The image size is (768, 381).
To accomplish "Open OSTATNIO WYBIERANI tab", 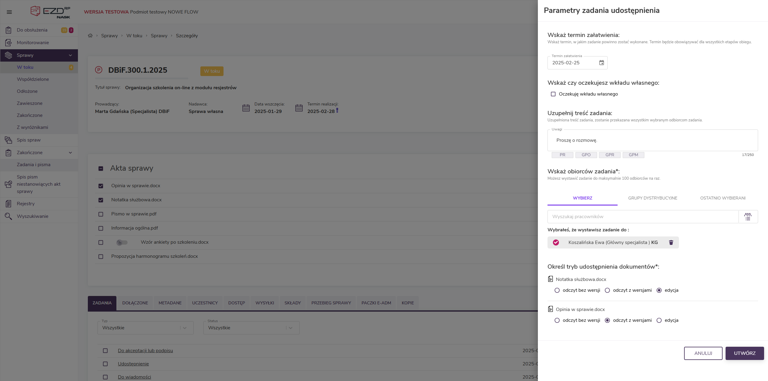I will (x=723, y=198).
